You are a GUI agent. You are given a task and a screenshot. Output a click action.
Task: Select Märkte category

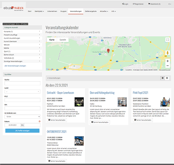pos(22,48)
